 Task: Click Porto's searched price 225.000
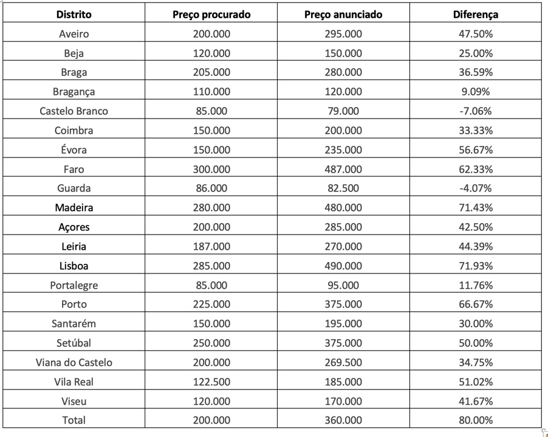point(211,304)
